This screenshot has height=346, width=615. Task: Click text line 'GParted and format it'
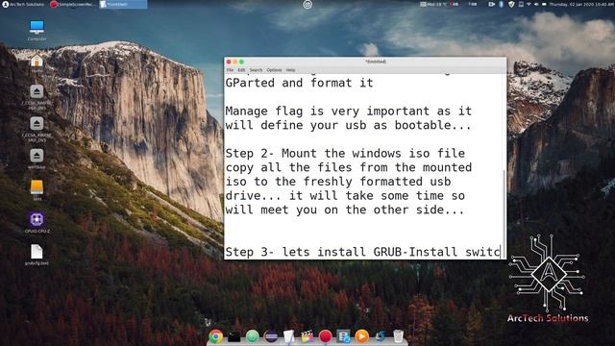[299, 83]
